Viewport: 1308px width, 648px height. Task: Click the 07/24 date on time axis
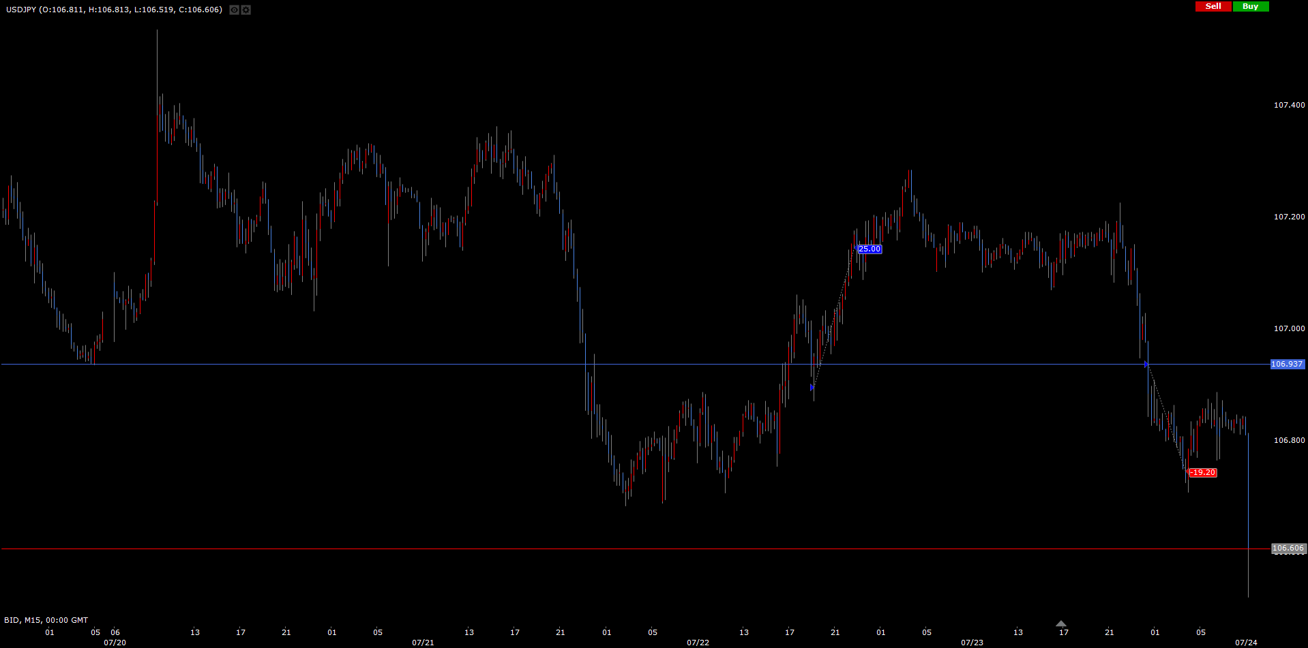[x=1246, y=643]
